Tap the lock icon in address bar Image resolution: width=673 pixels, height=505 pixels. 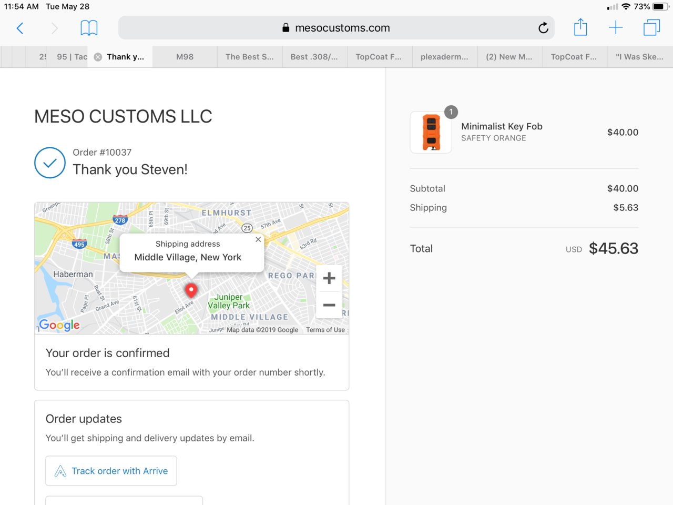click(286, 28)
